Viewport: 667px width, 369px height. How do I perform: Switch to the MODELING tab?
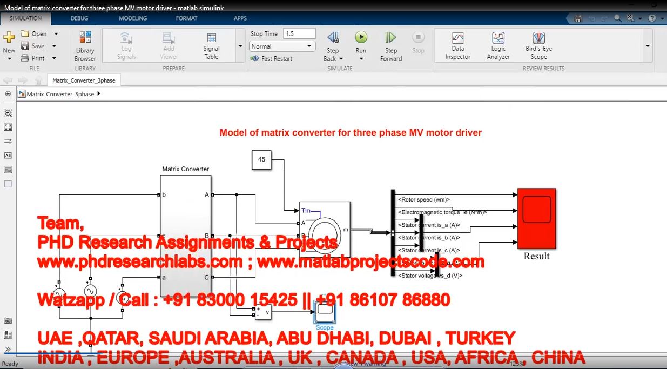pyautogui.click(x=133, y=18)
